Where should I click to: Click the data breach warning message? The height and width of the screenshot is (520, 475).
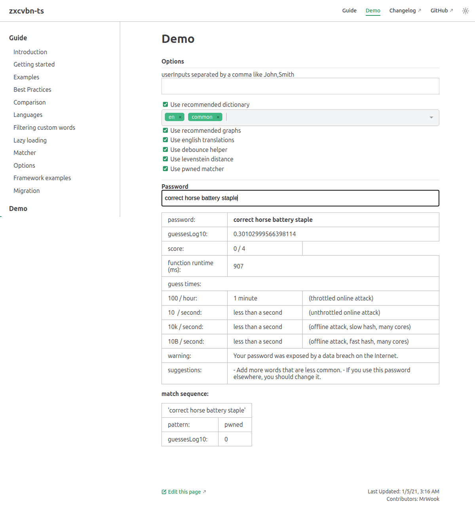tap(315, 356)
